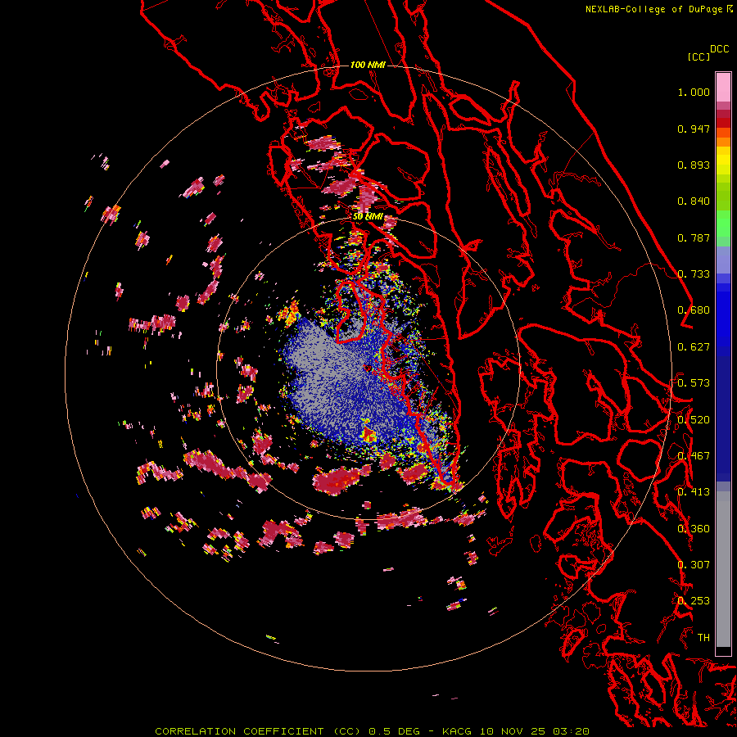The image size is (737, 737).
Task: Click the TH threshold label
Action: (x=703, y=638)
